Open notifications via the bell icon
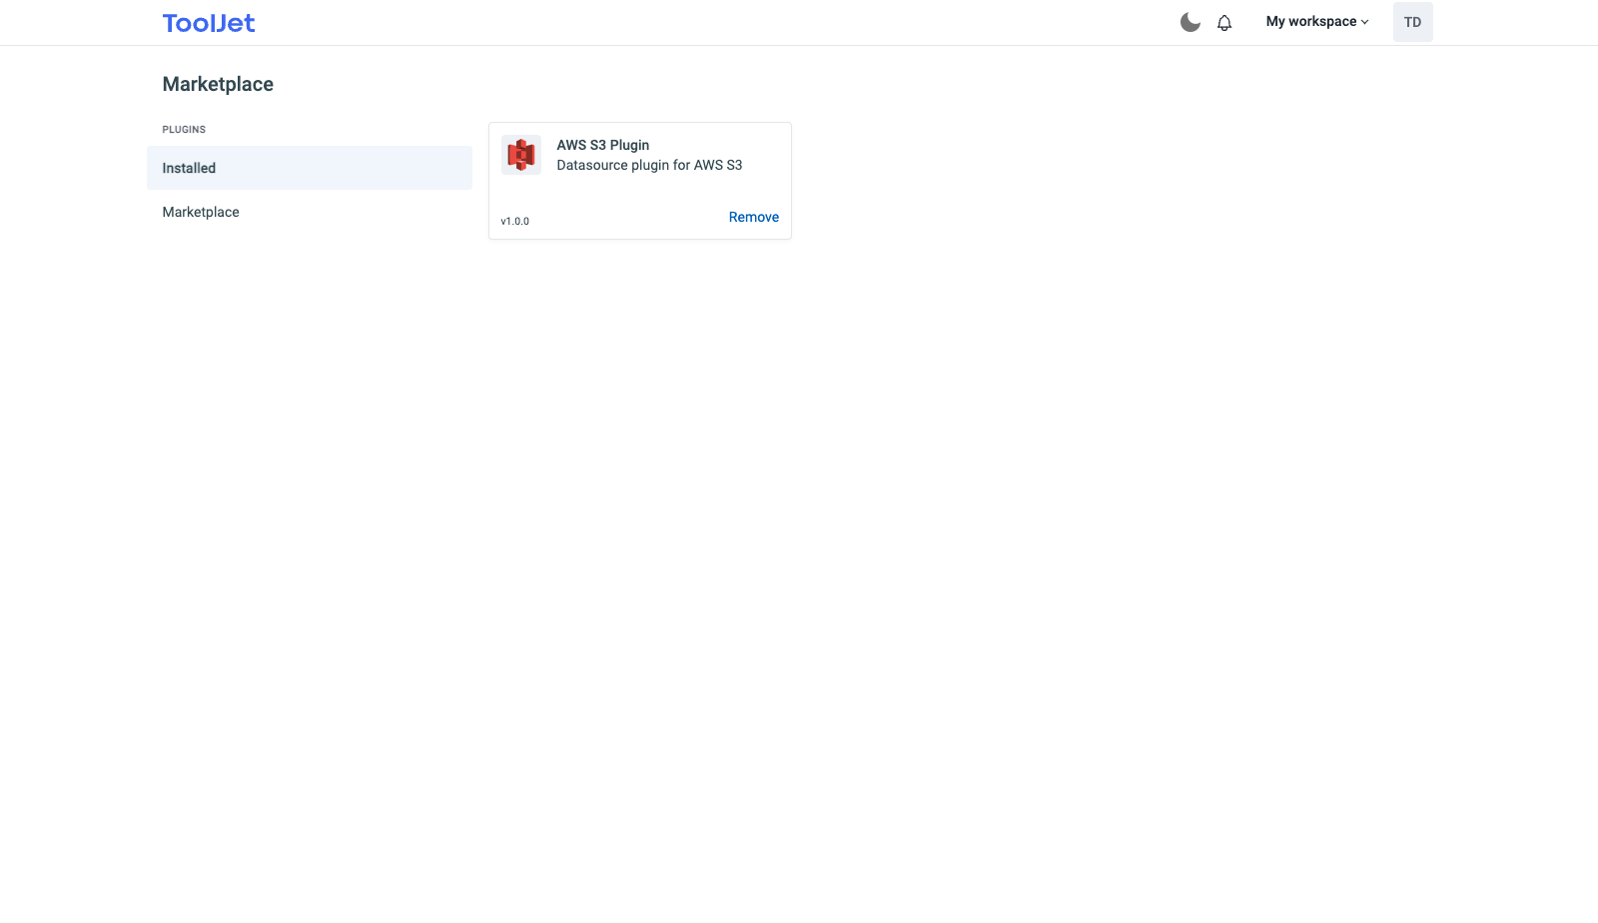 pyautogui.click(x=1224, y=22)
